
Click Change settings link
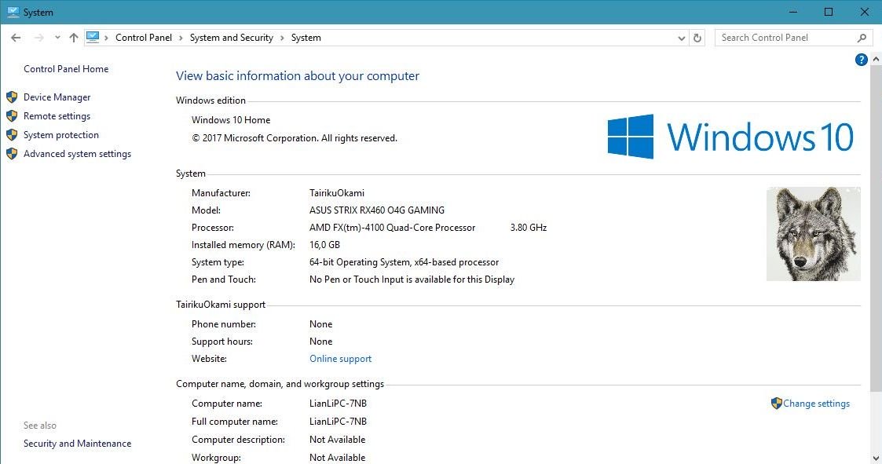(816, 404)
